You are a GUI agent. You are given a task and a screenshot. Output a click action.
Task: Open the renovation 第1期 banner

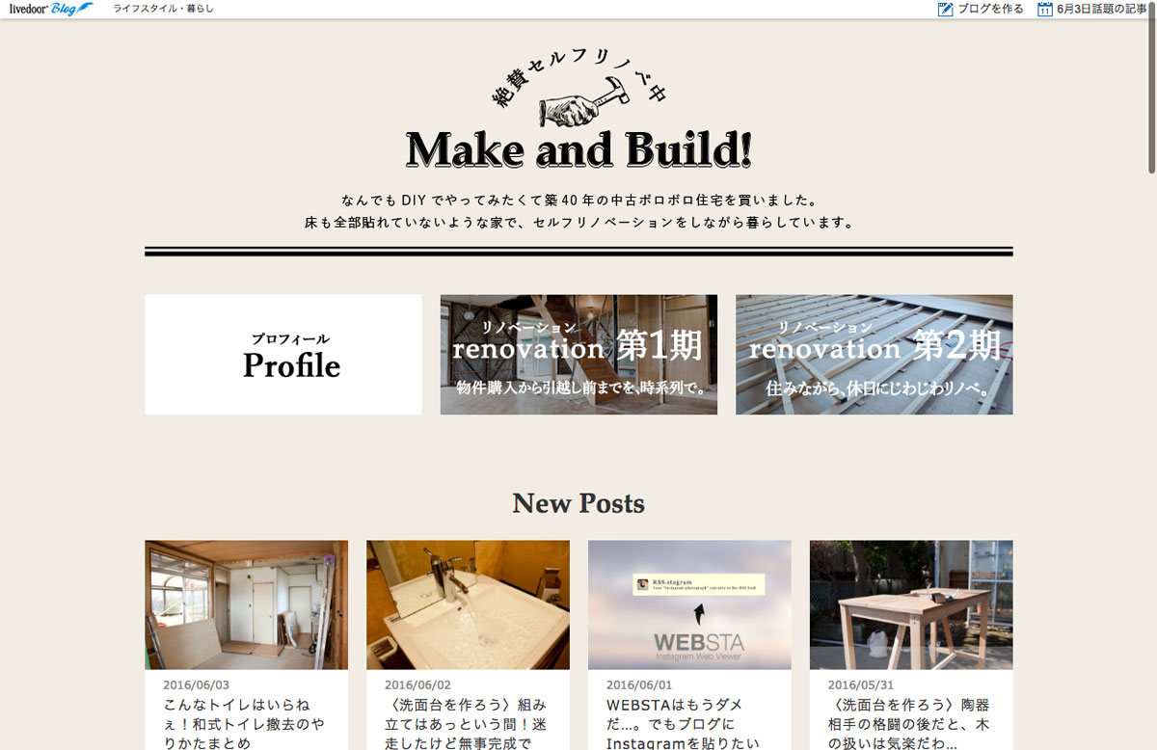[x=578, y=355]
